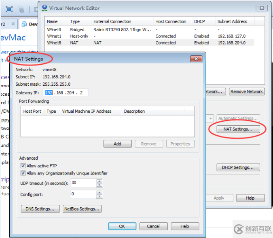Increase Config port with up arrow

pos(99,192)
